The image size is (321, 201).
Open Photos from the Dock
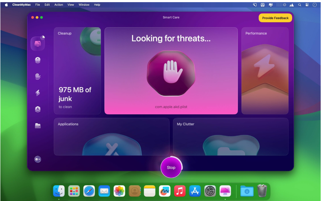pyautogui.click(x=119, y=191)
